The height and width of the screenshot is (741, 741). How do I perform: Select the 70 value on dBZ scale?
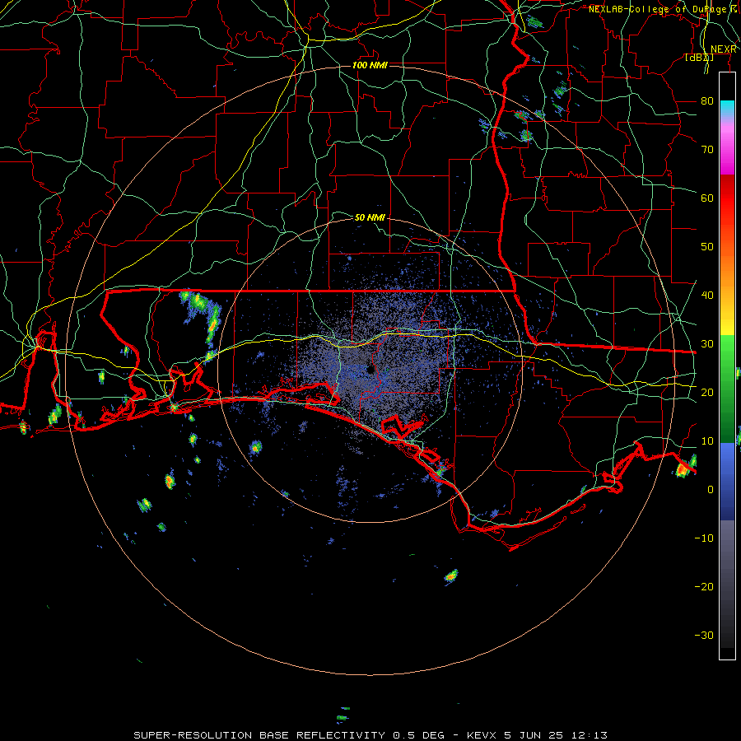(707, 149)
